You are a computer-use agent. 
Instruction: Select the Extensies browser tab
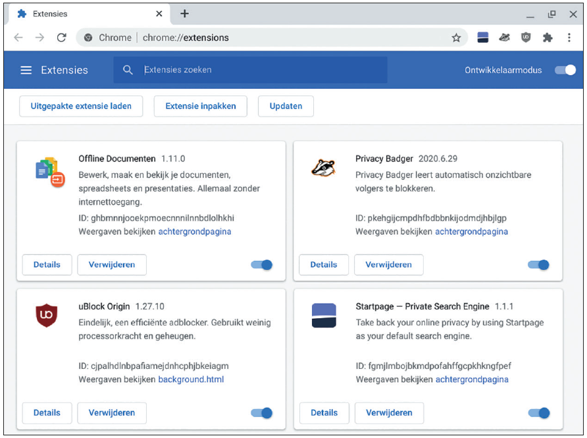[x=88, y=14]
